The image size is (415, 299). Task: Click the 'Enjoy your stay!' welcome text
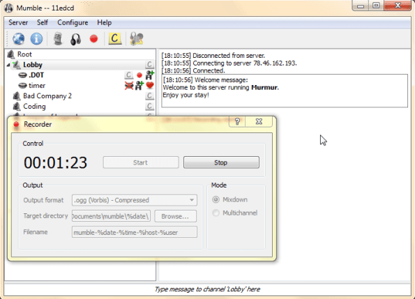tap(186, 95)
